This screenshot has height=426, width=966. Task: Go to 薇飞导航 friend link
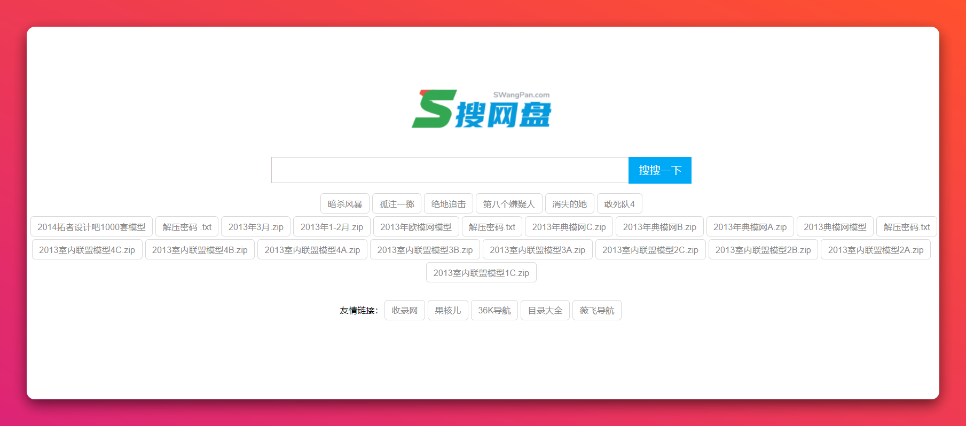pyautogui.click(x=597, y=310)
